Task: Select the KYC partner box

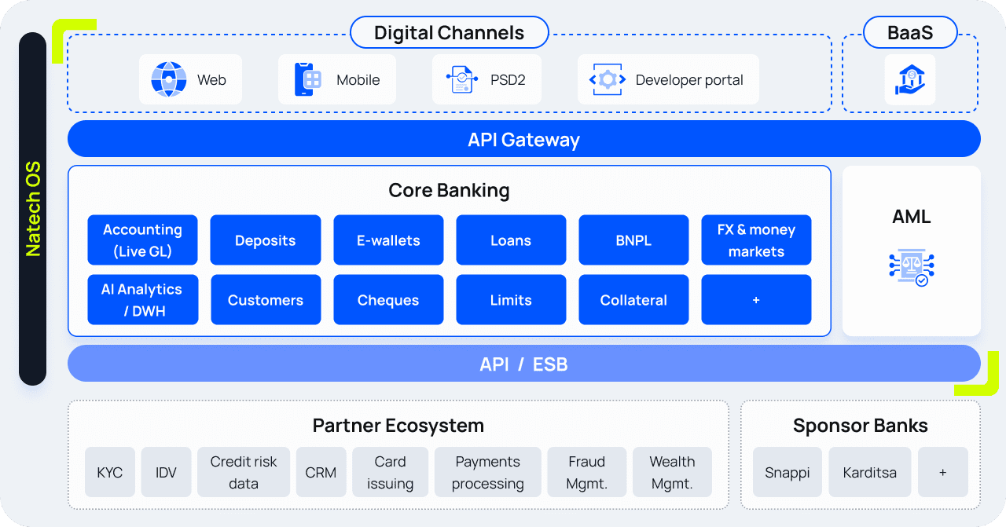Action: pos(110,473)
